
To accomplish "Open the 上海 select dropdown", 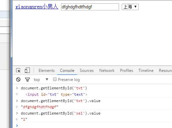I will (130, 7).
